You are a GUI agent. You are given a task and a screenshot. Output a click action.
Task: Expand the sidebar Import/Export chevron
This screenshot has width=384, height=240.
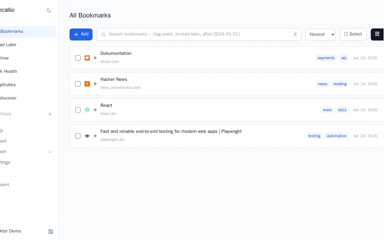(x=50, y=152)
